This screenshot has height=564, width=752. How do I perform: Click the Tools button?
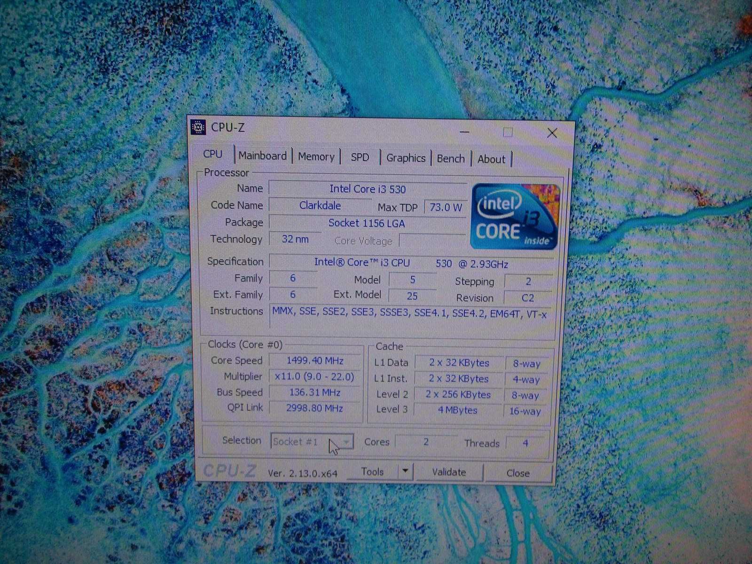point(373,471)
